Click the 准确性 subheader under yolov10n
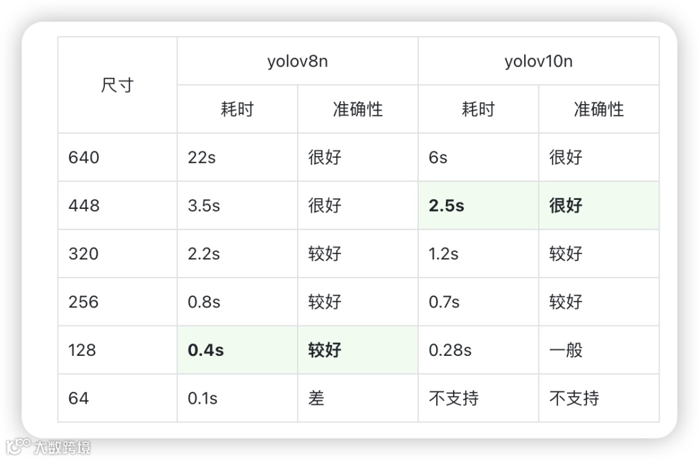The height and width of the screenshot is (460, 699). click(599, 109)
